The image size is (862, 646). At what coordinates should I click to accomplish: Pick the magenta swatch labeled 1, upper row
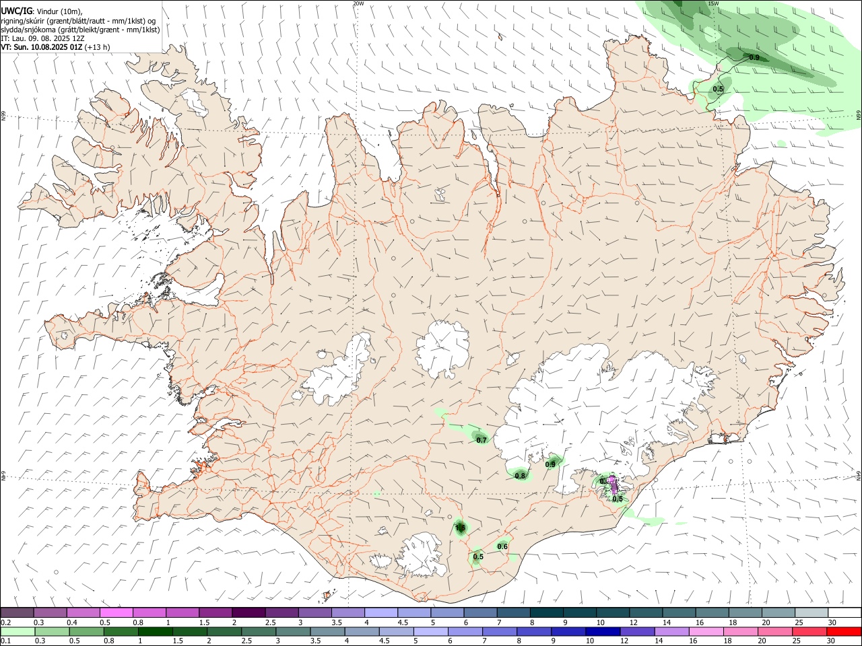[x=183, y=612]
